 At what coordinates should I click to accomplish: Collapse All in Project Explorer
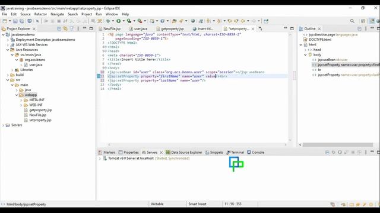[59, 29]
